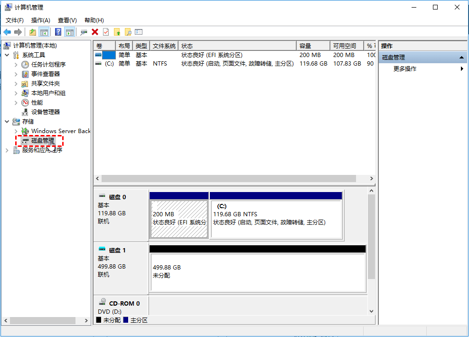Sort by the 卷 column header
Image resolution: width=469 pixels, height=337 pixels.
click(x=105, y=46)
